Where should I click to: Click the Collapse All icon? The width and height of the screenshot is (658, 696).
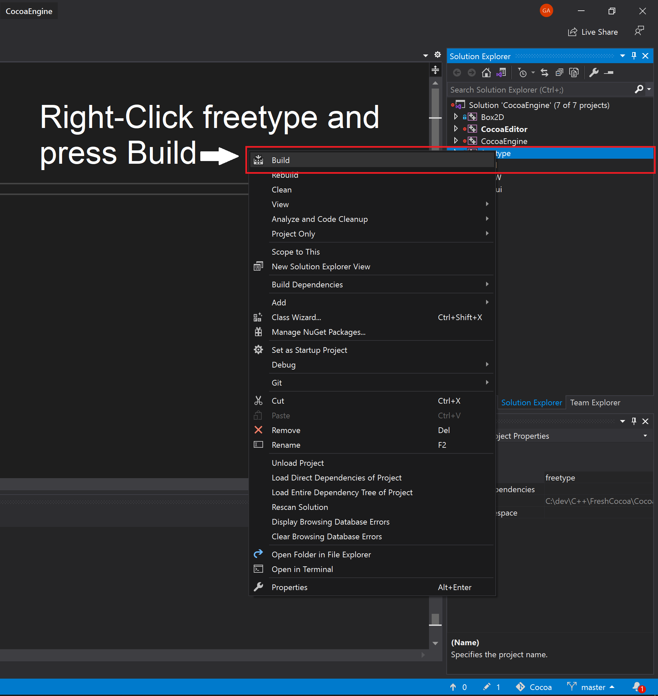560,73
